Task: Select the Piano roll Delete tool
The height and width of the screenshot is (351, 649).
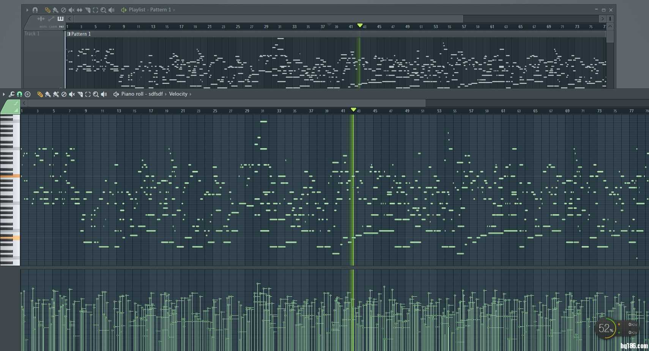Action: (x=64, y=94)
